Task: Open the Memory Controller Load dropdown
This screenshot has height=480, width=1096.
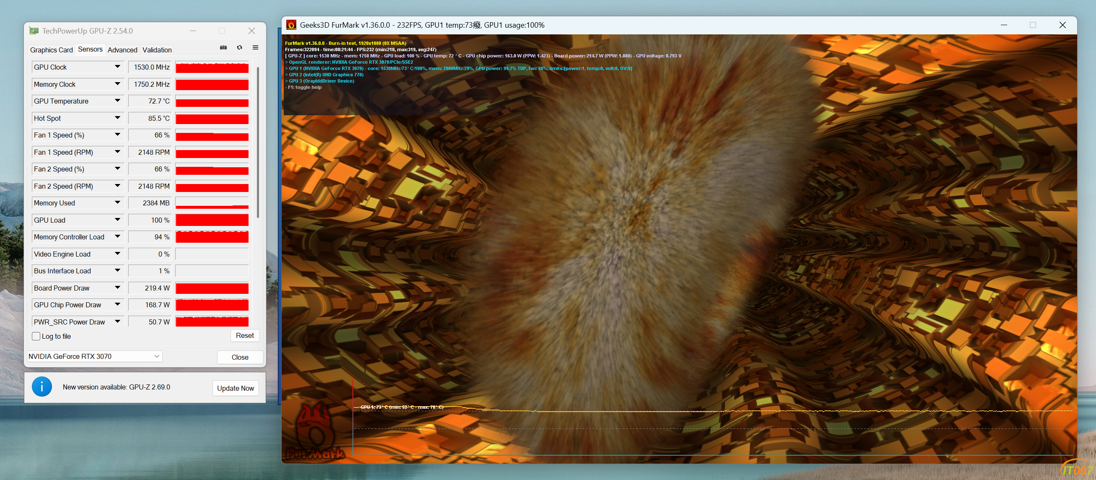Action: tap(117, 236)
